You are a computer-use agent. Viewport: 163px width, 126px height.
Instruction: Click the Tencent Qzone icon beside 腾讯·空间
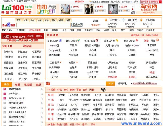click(x=79, y=40)
